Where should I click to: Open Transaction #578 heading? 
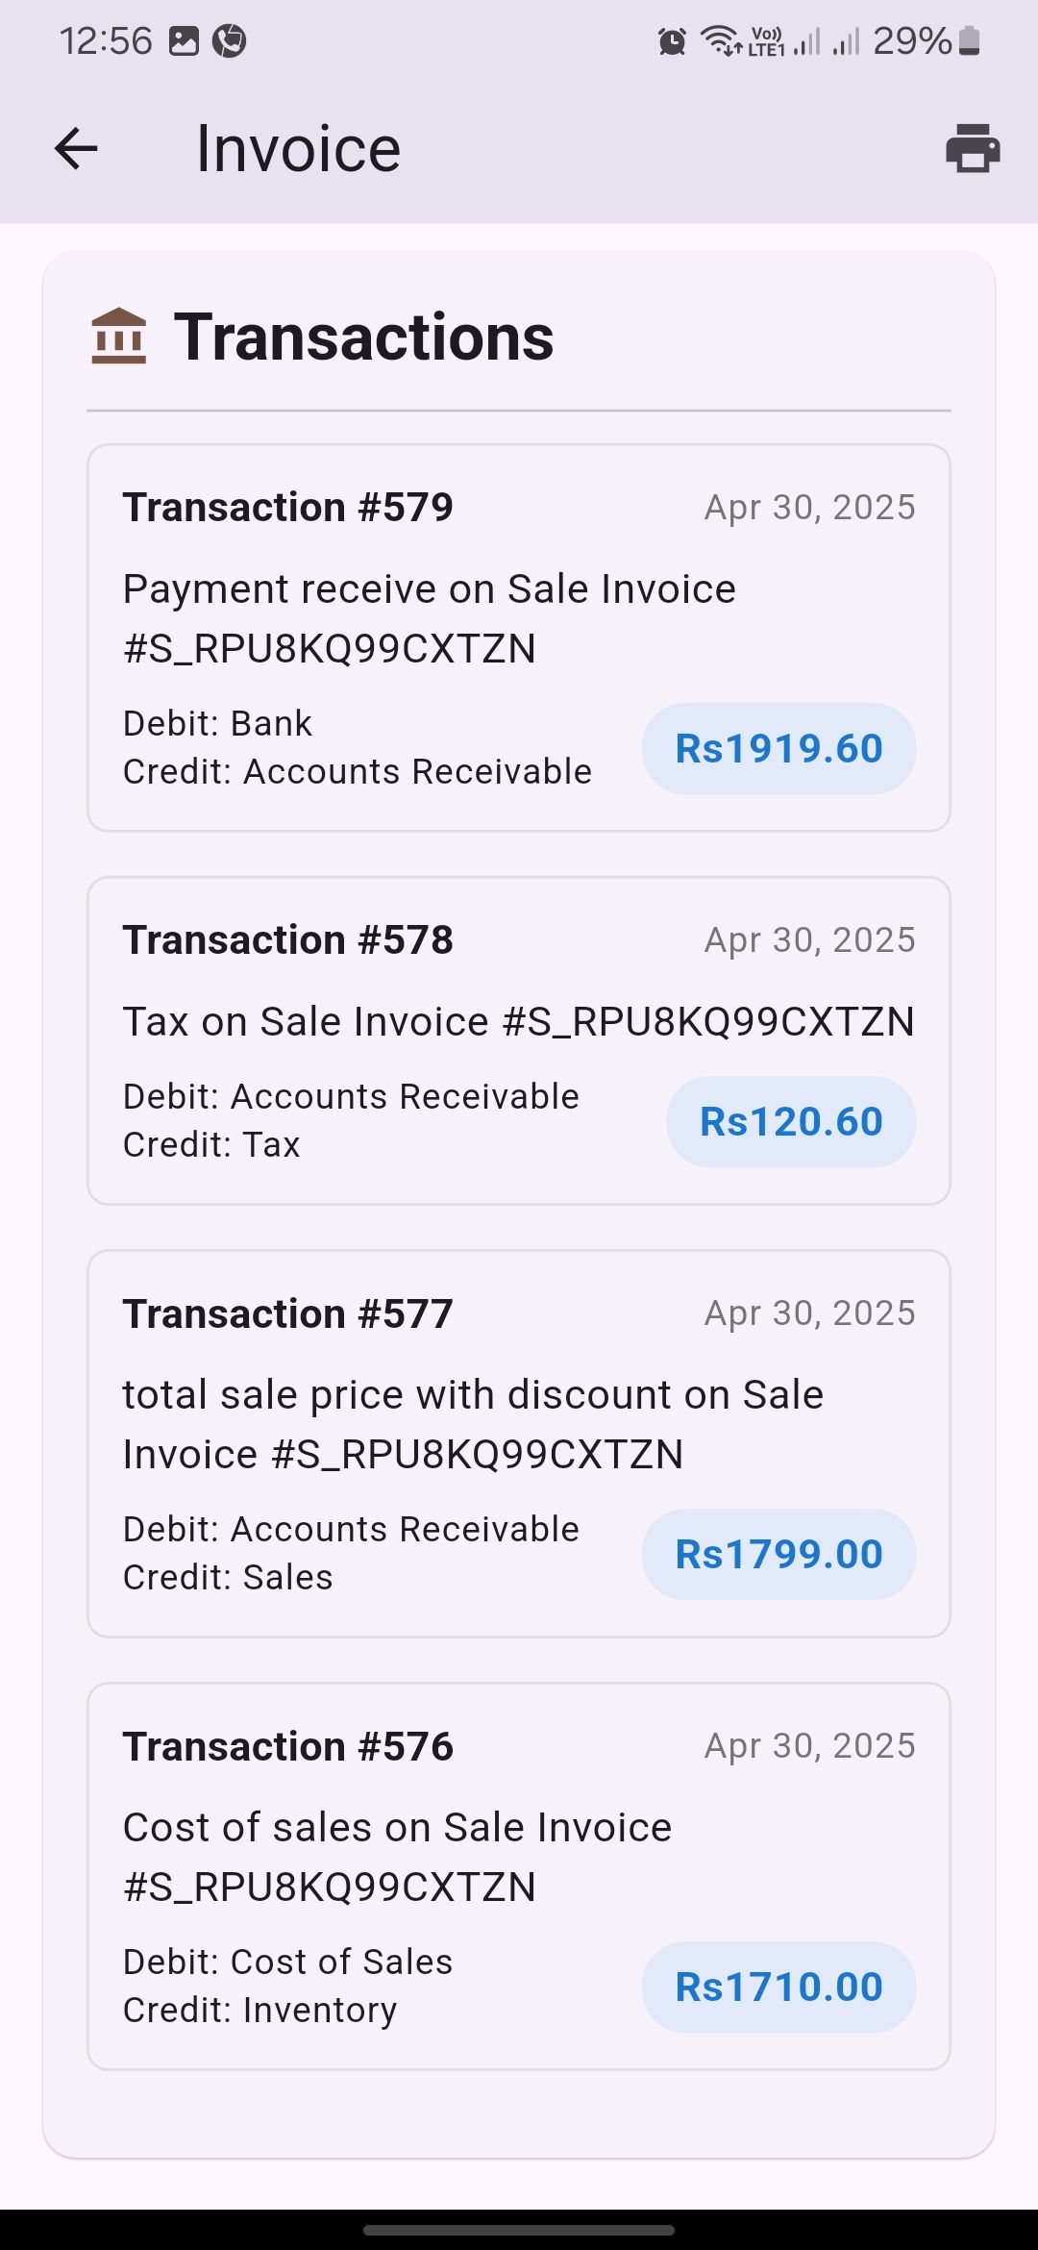pyautogui.click(x=287, y=939)
